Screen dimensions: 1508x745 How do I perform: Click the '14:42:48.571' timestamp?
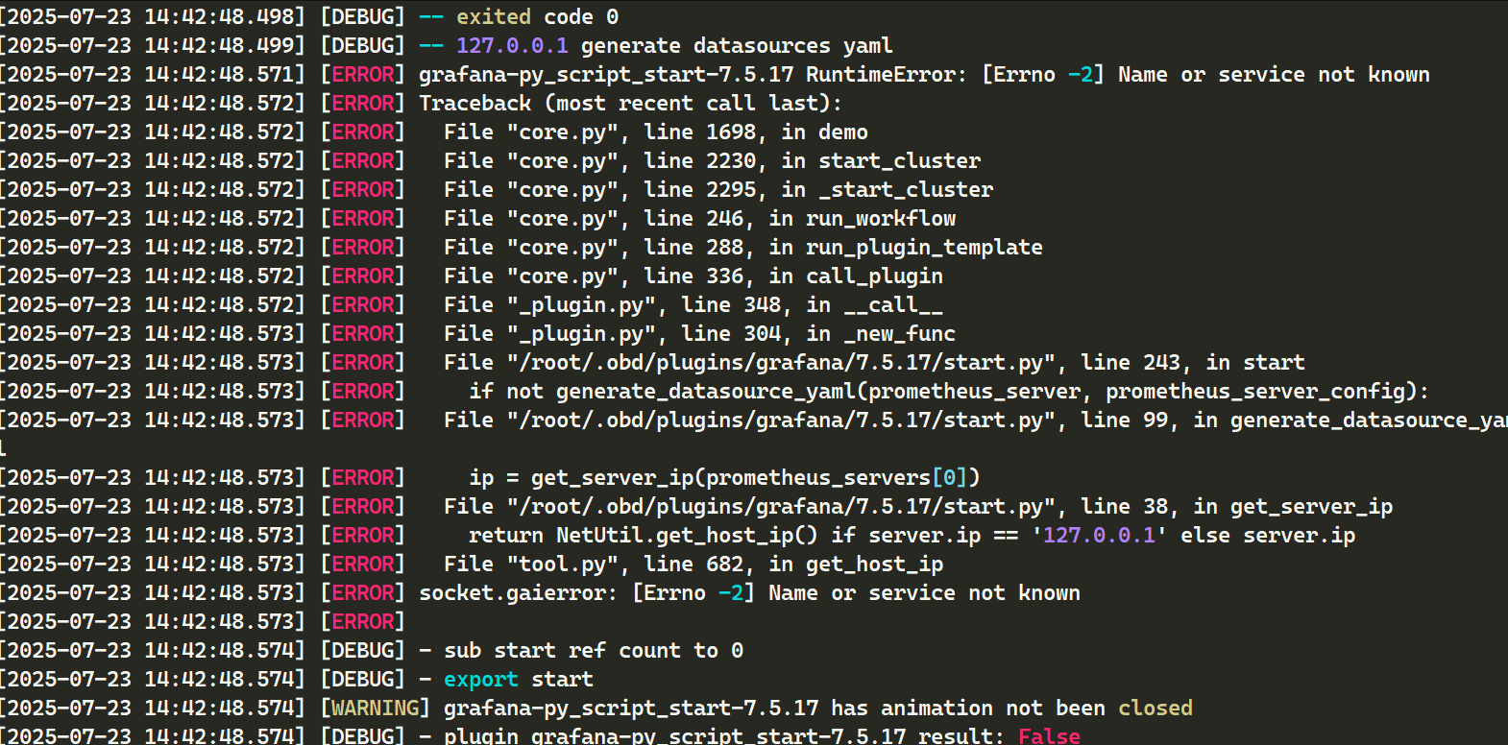click(x=219, y=74)
